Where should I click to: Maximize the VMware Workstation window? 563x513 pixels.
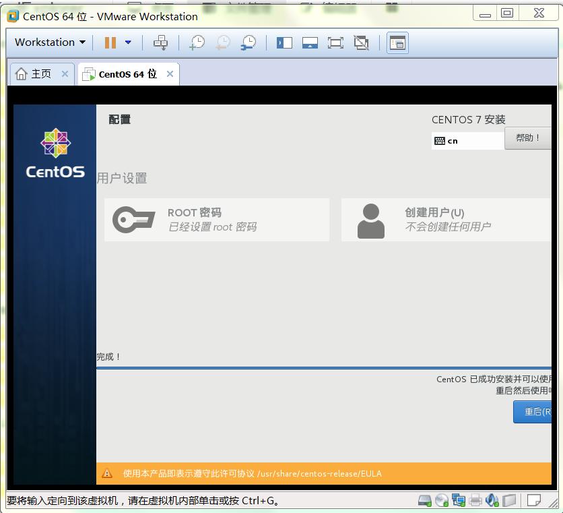[x=507, y=13]
